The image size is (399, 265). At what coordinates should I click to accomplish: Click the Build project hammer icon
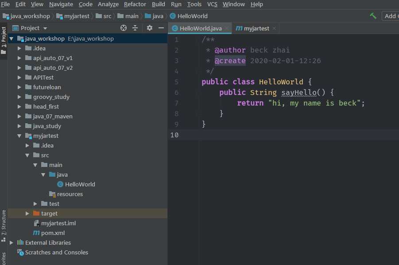pyautogui.click(x=373, y=16)
